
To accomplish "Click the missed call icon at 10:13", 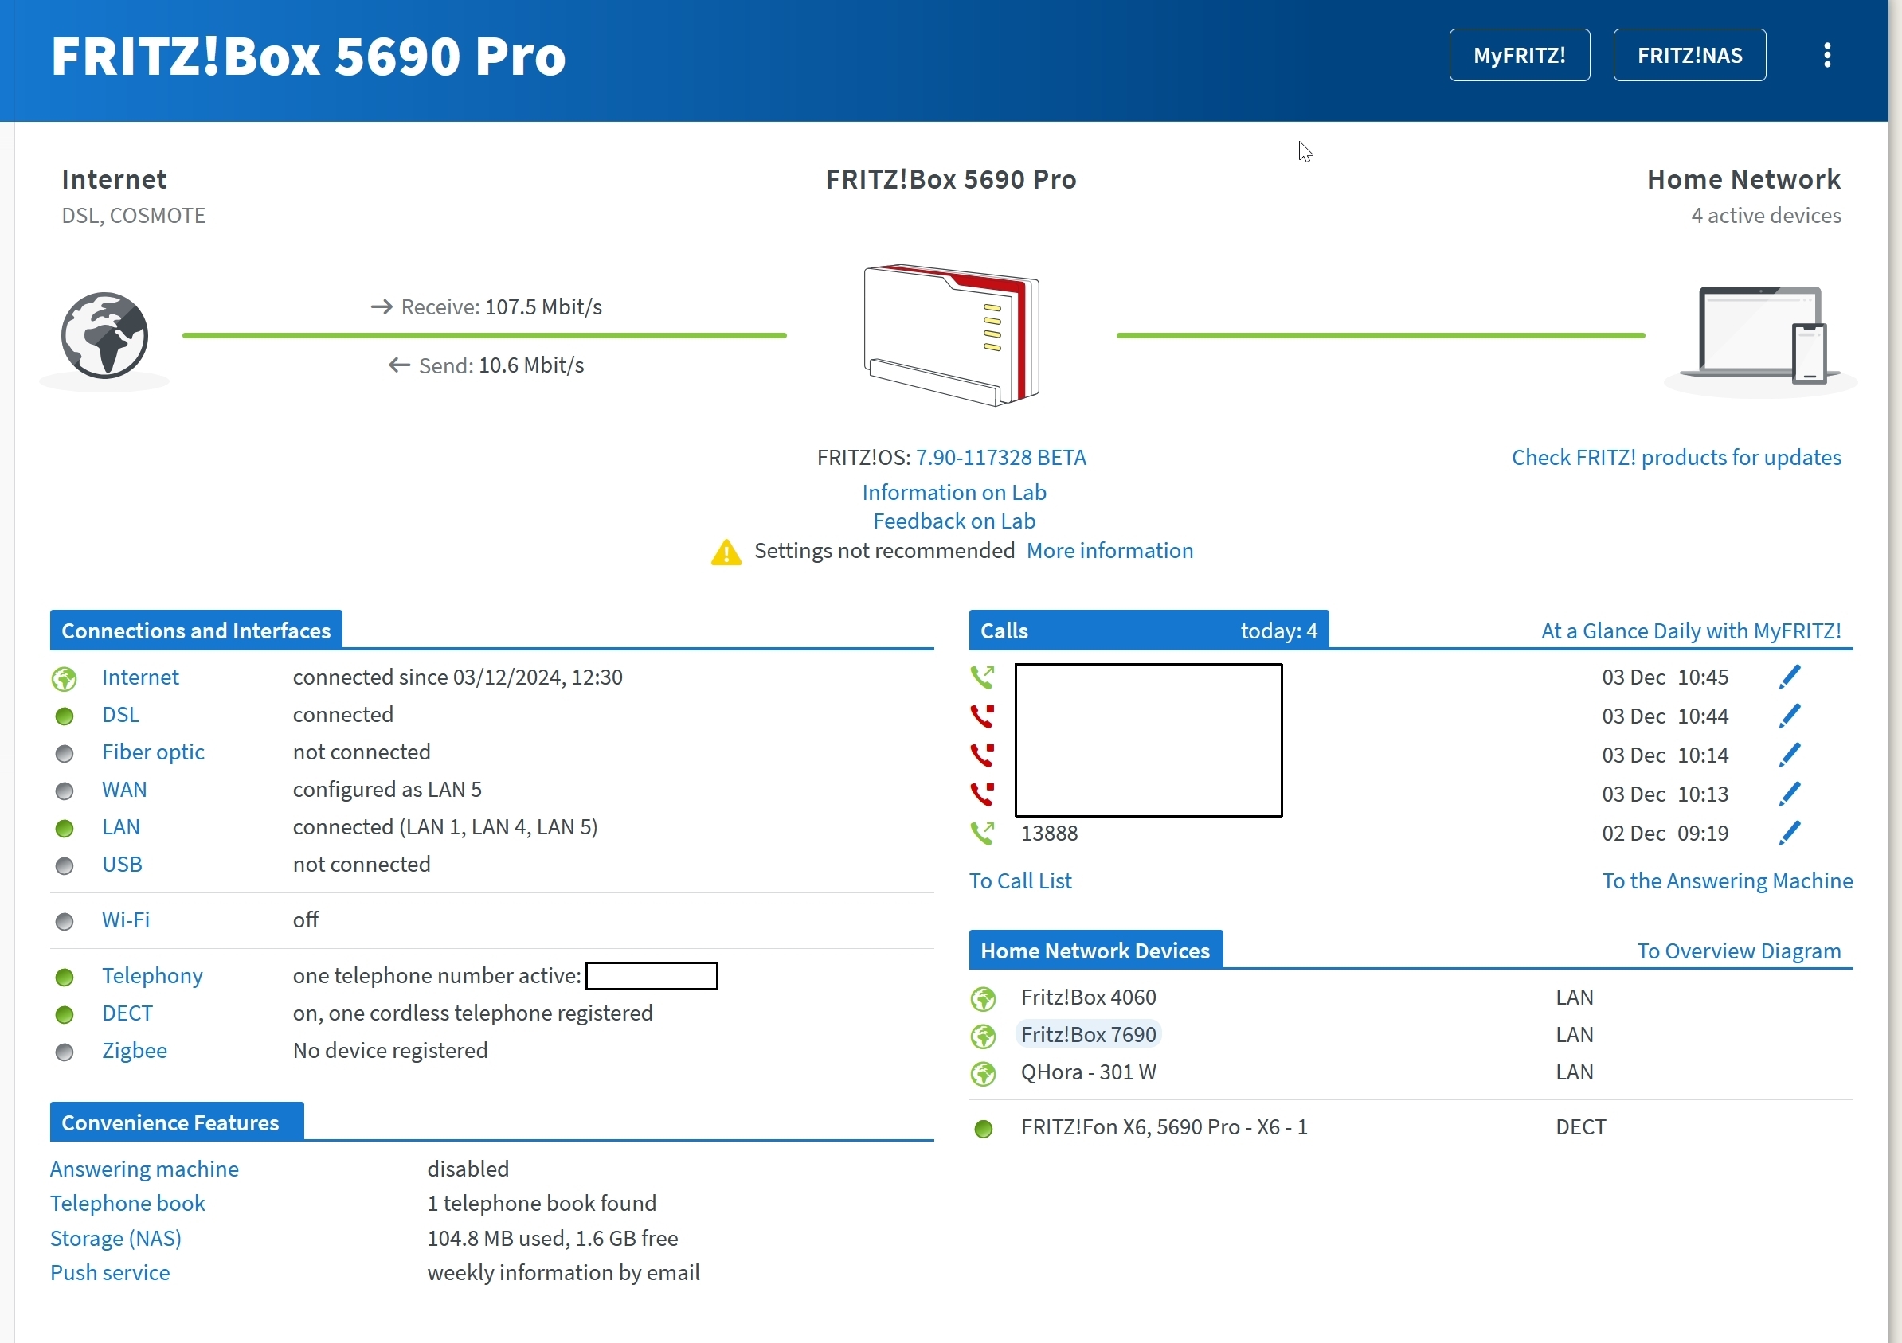I will (983, 794).
